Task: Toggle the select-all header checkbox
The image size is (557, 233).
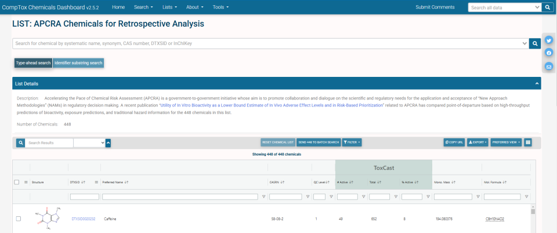Action: click(17, 182)
